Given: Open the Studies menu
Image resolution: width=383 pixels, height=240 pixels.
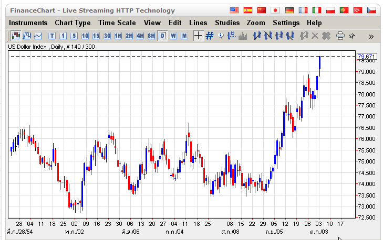Looking at the screenshot, I should click(x=227, y=23).
